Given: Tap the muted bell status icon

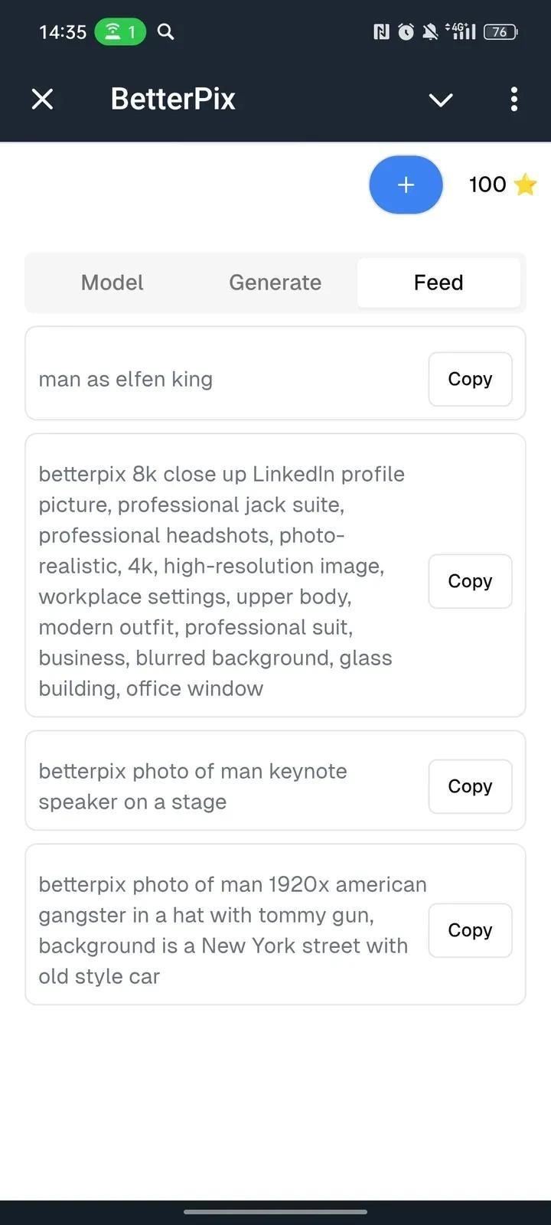Looking at the screenshot, I should [430, 32].
